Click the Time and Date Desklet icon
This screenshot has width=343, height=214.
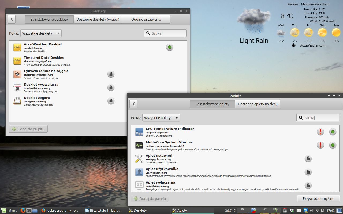click(17, 61)
